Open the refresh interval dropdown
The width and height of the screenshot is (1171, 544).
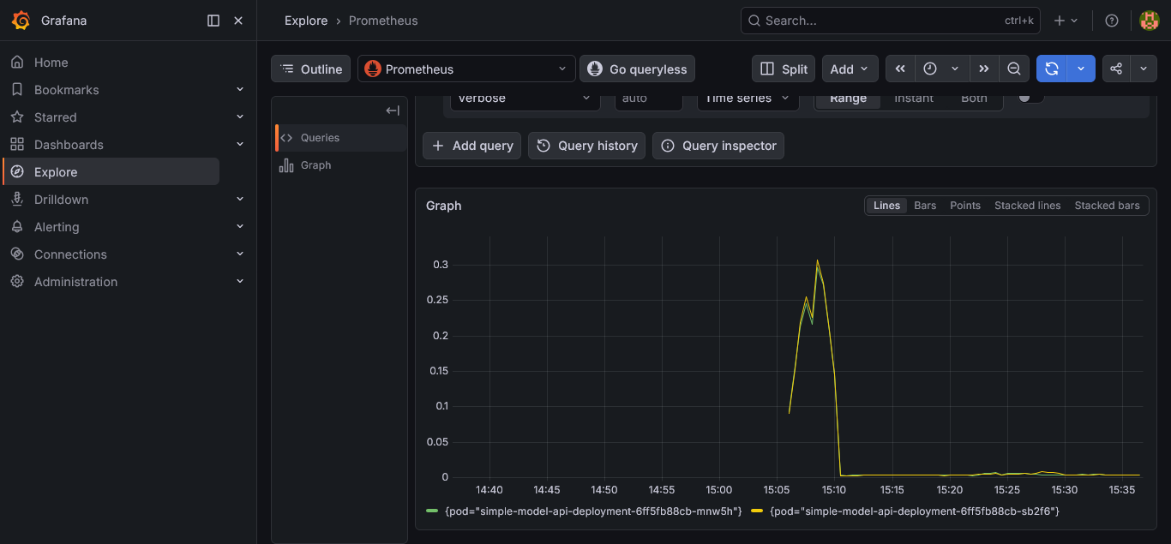1081,69
